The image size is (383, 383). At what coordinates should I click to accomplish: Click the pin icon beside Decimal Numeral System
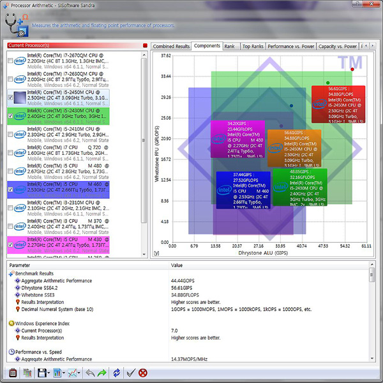[18, 309]
